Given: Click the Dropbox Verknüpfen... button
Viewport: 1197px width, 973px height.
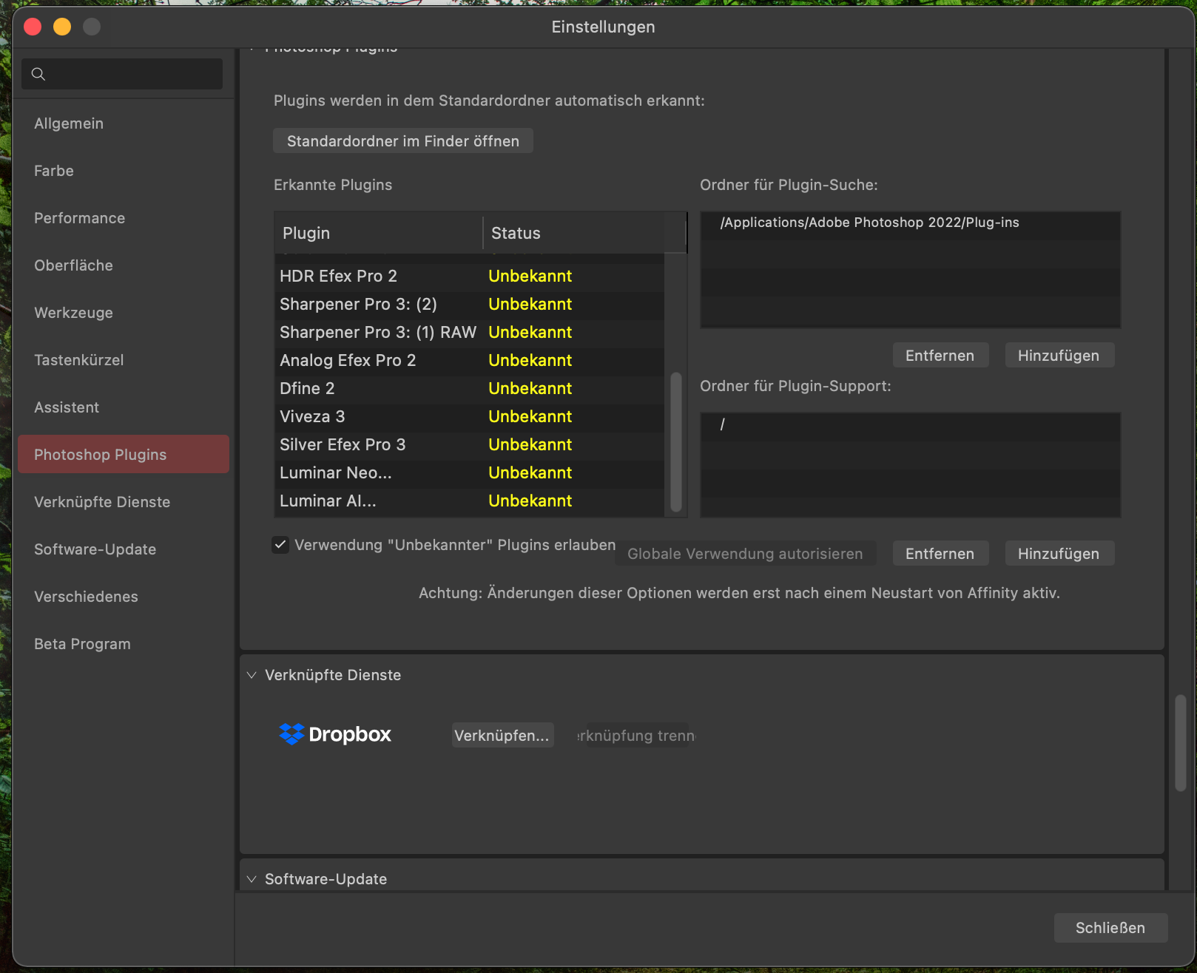Looking at the screenshot, I should point(502,735).
